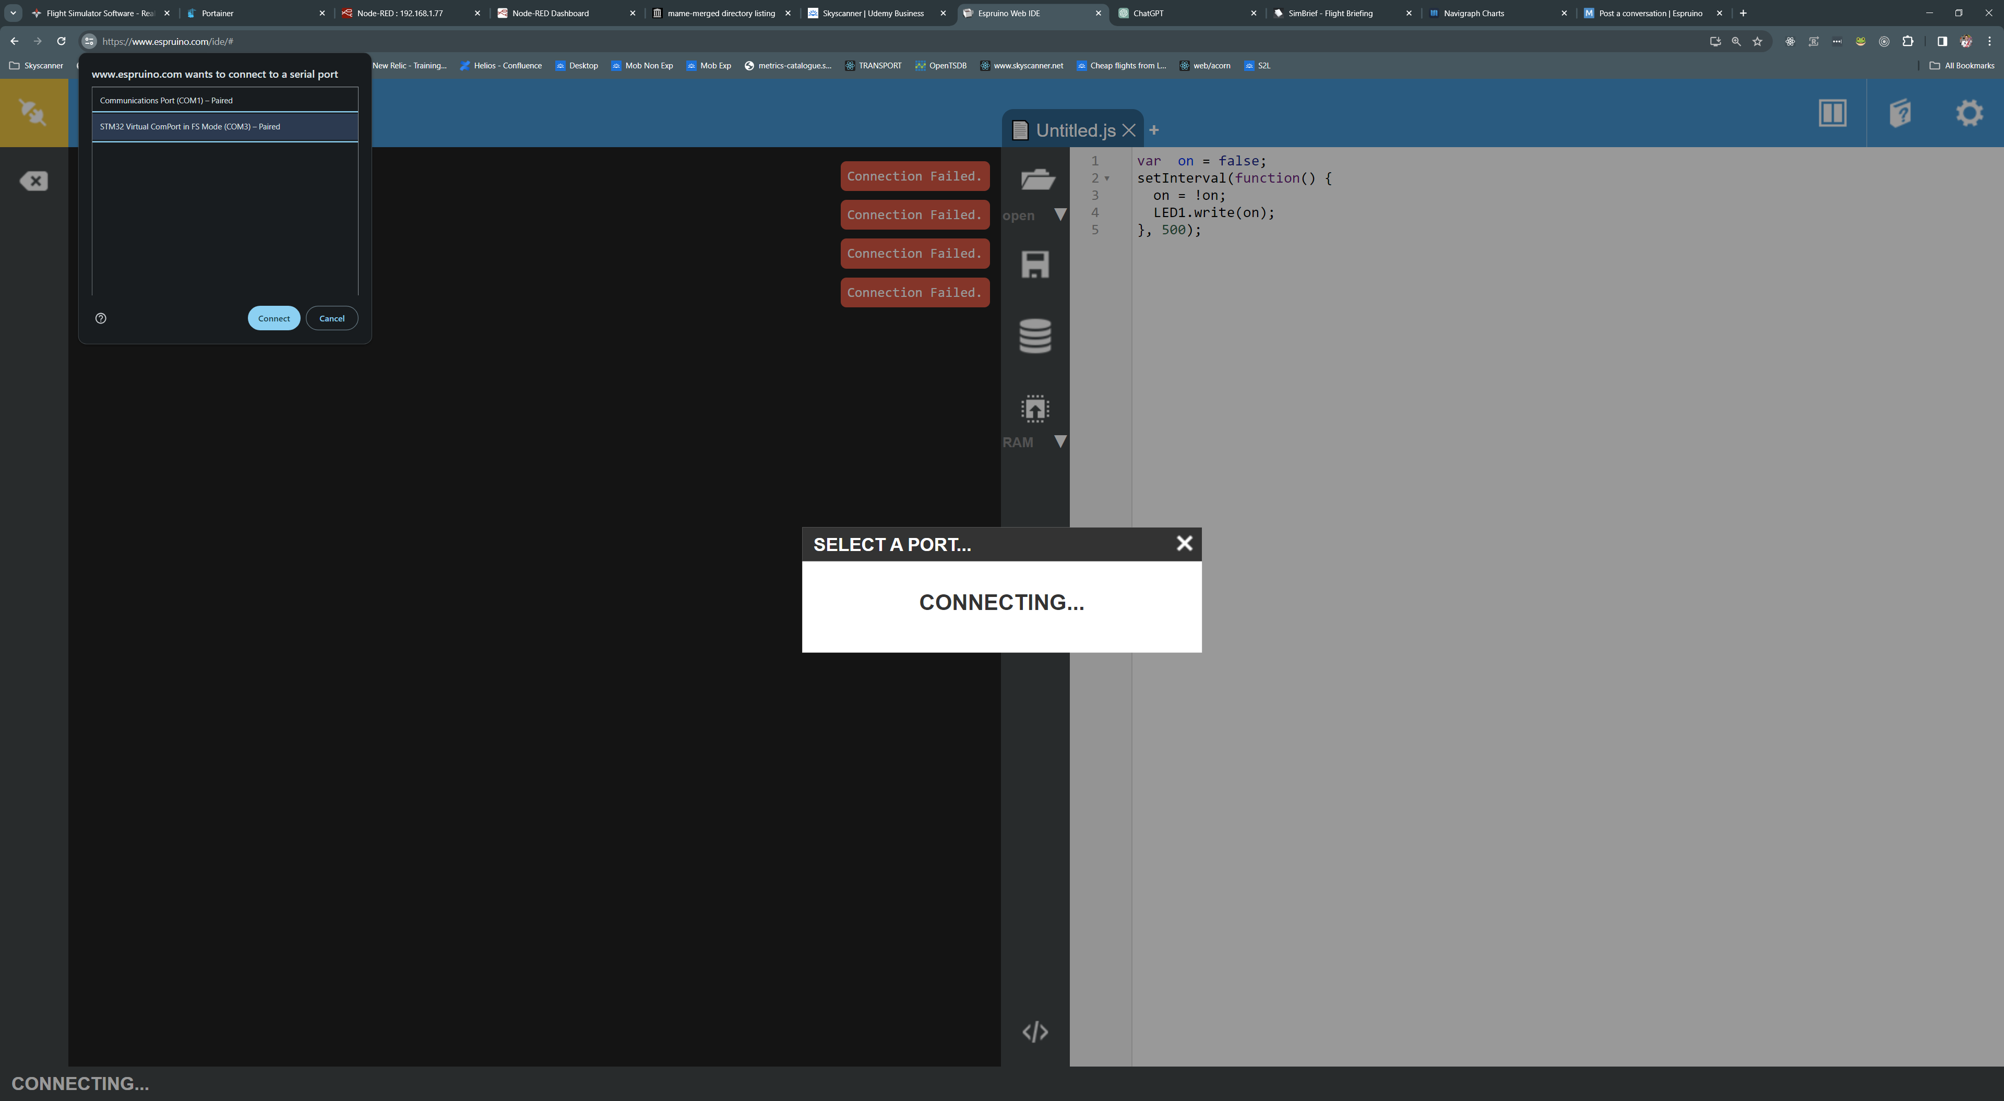
Task: Click the clear terminal backspace icon
Action: [33, 181]
